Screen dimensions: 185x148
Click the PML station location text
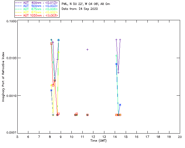click(86, 4)
